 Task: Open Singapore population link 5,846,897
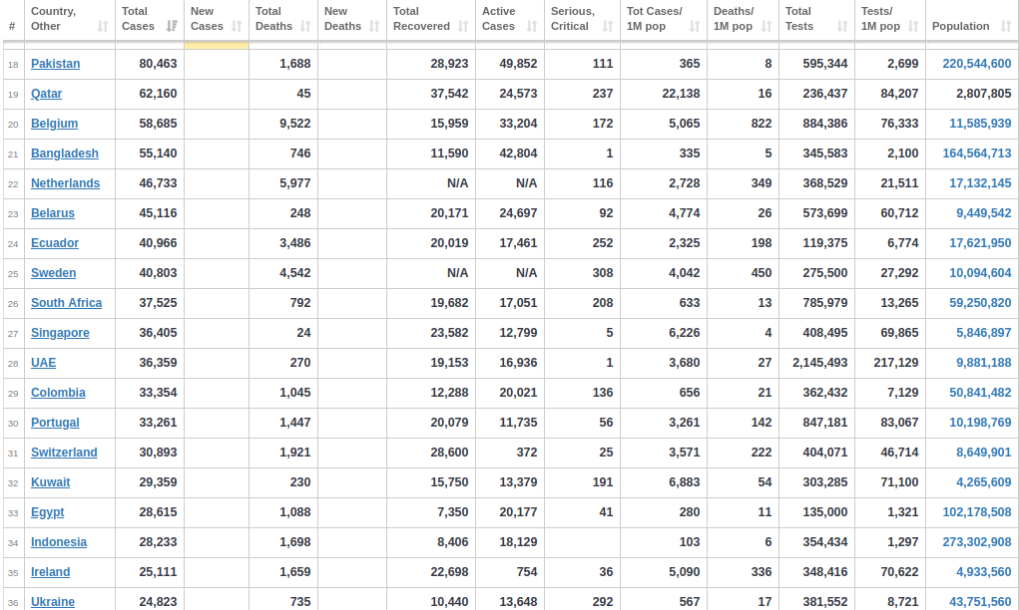click(x=983, y=332)
